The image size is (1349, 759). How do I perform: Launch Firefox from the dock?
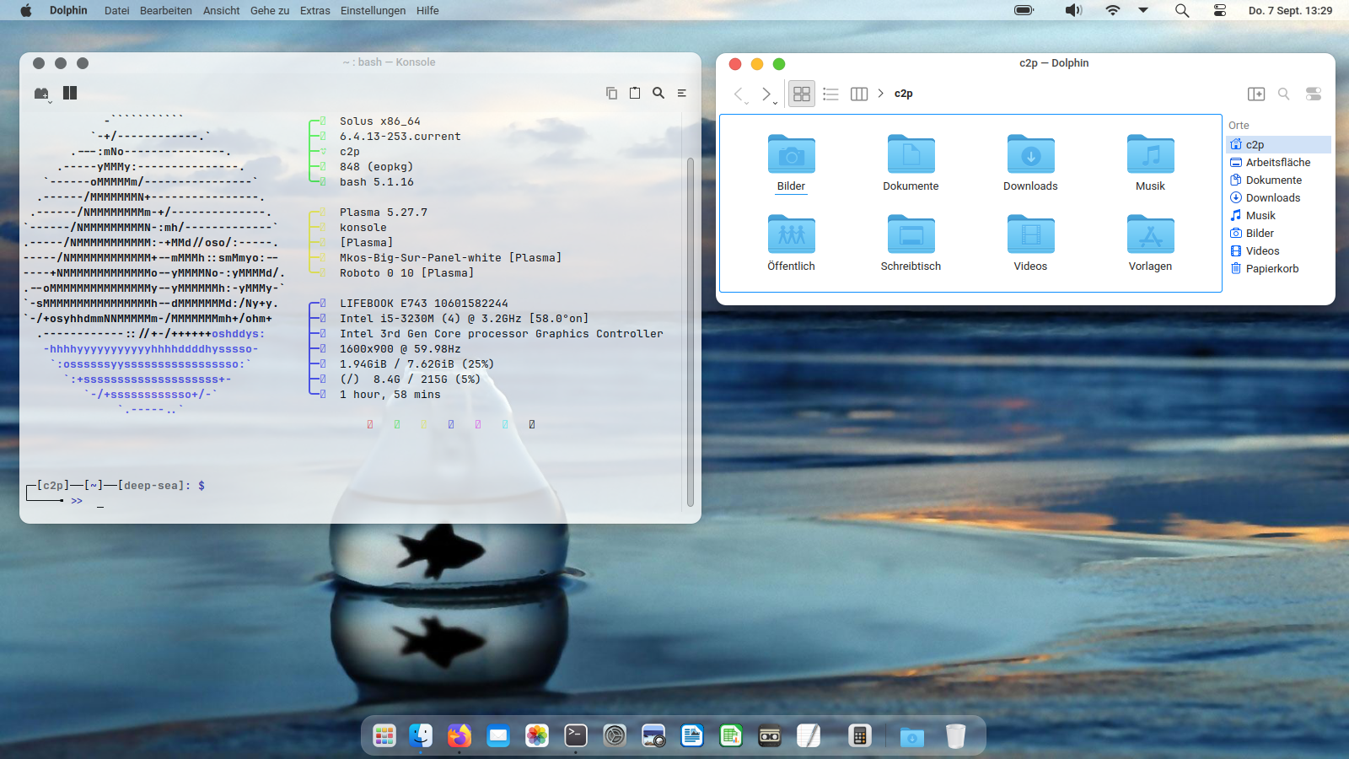click(459, 736)
